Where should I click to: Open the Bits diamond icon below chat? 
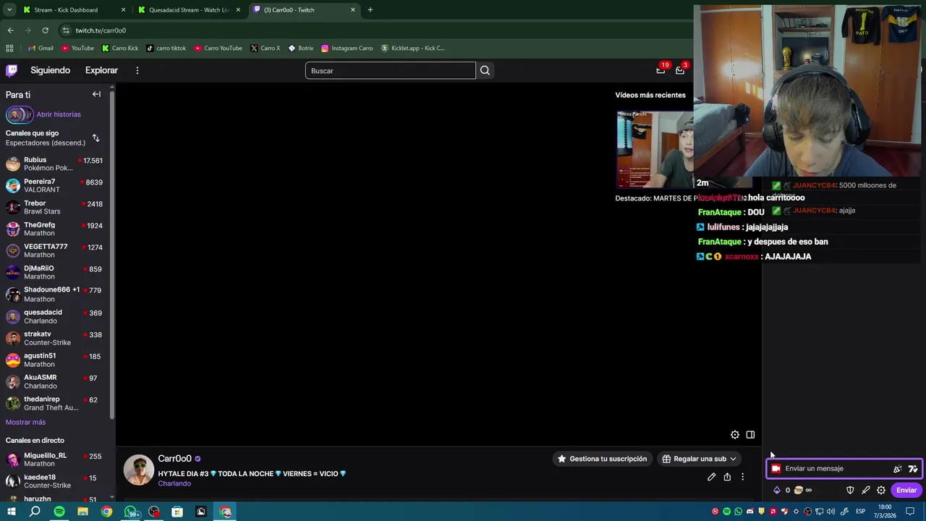[x=777, y=490]
